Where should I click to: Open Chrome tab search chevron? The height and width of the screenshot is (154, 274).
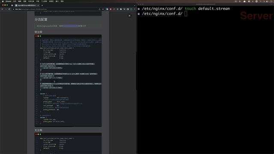[x=134, y=6]
